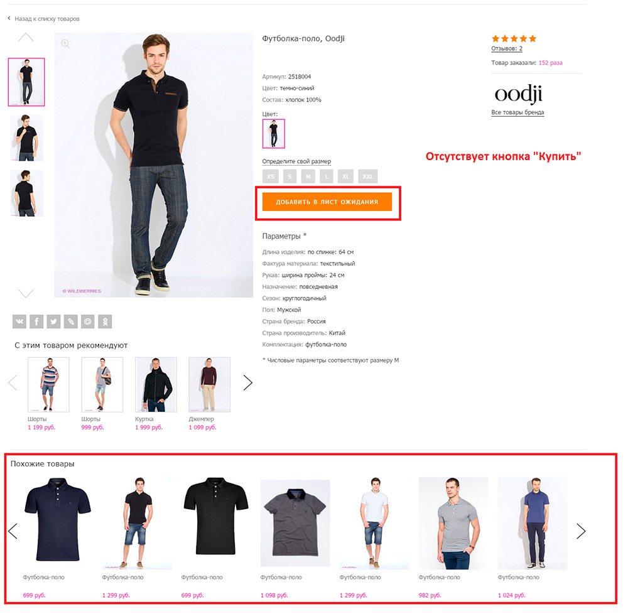
Task: Open all Oodji brand products link
Action: click(x=517, y=112)
